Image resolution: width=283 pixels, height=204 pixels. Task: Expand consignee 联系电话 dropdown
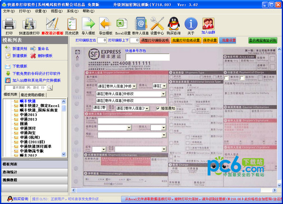(164, 149)
